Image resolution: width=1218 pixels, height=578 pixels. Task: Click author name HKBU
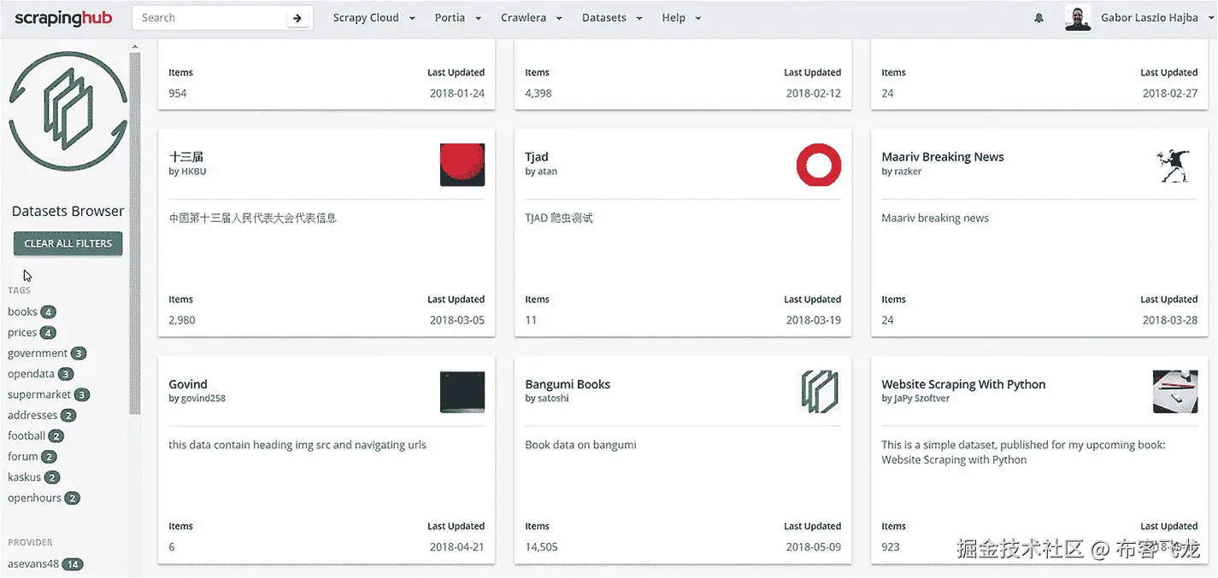pyautogui.click(x=194, y=172)
